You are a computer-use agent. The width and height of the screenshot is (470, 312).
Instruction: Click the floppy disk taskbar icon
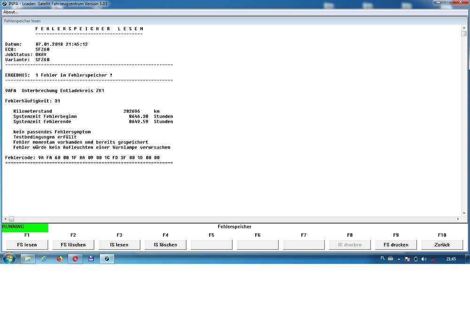[x=91, y=258]
